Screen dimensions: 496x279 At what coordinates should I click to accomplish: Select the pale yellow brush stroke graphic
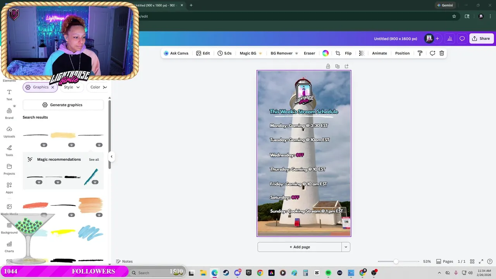(63, 135)
